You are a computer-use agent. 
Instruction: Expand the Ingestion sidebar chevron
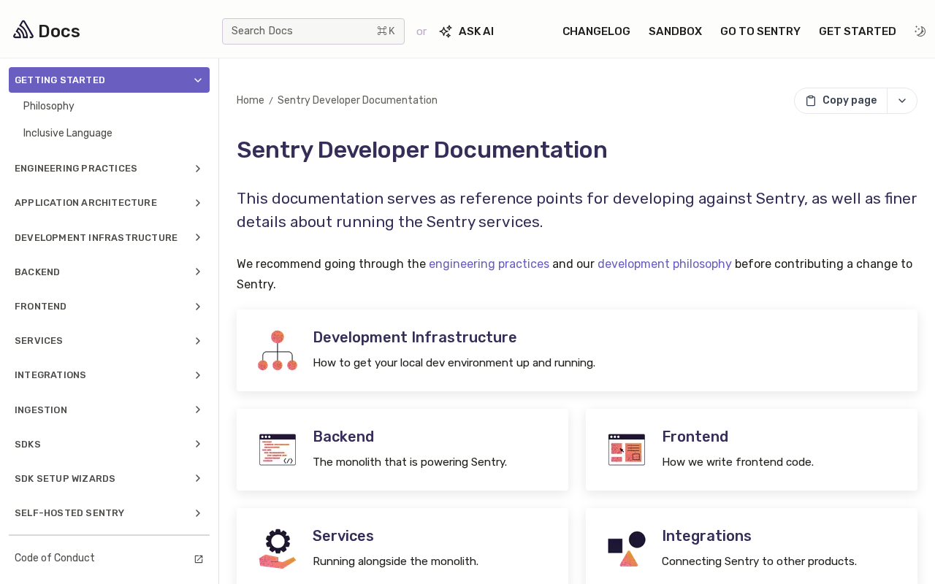pos(198,410)
